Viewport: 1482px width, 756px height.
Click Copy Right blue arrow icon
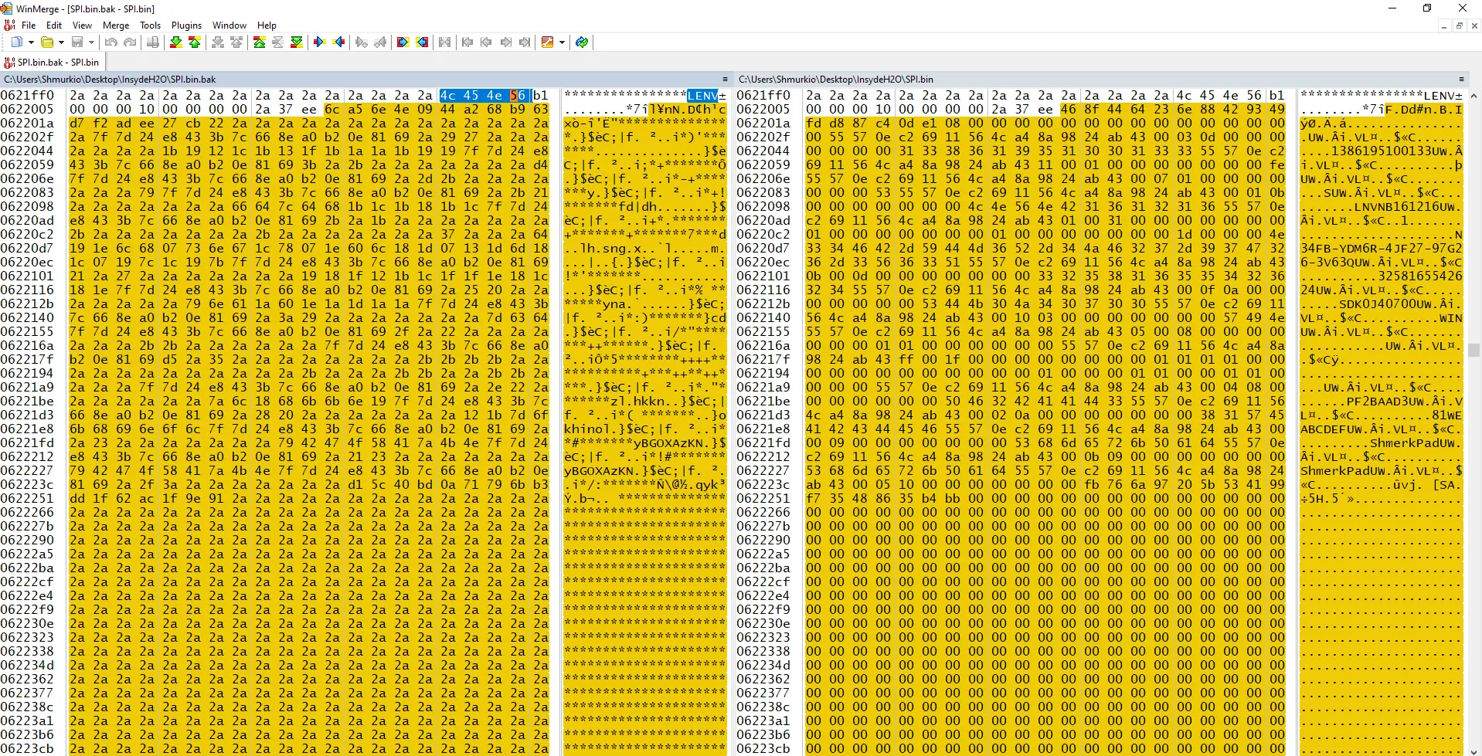320,42
